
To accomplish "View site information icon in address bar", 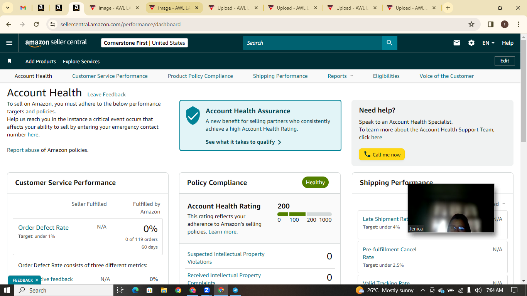I will pyautogui.click(x=53, y=24).
